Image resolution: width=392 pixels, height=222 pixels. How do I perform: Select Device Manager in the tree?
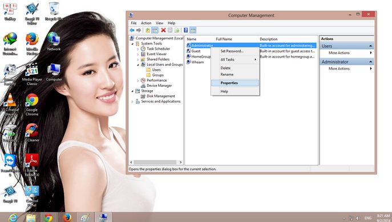click(156, 86)
